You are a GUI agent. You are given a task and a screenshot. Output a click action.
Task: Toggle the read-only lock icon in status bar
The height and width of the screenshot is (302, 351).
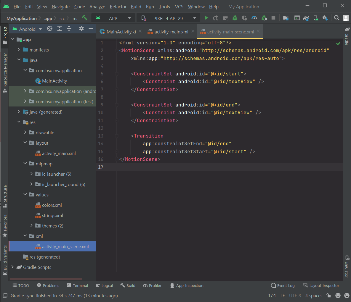pos(328,295)
